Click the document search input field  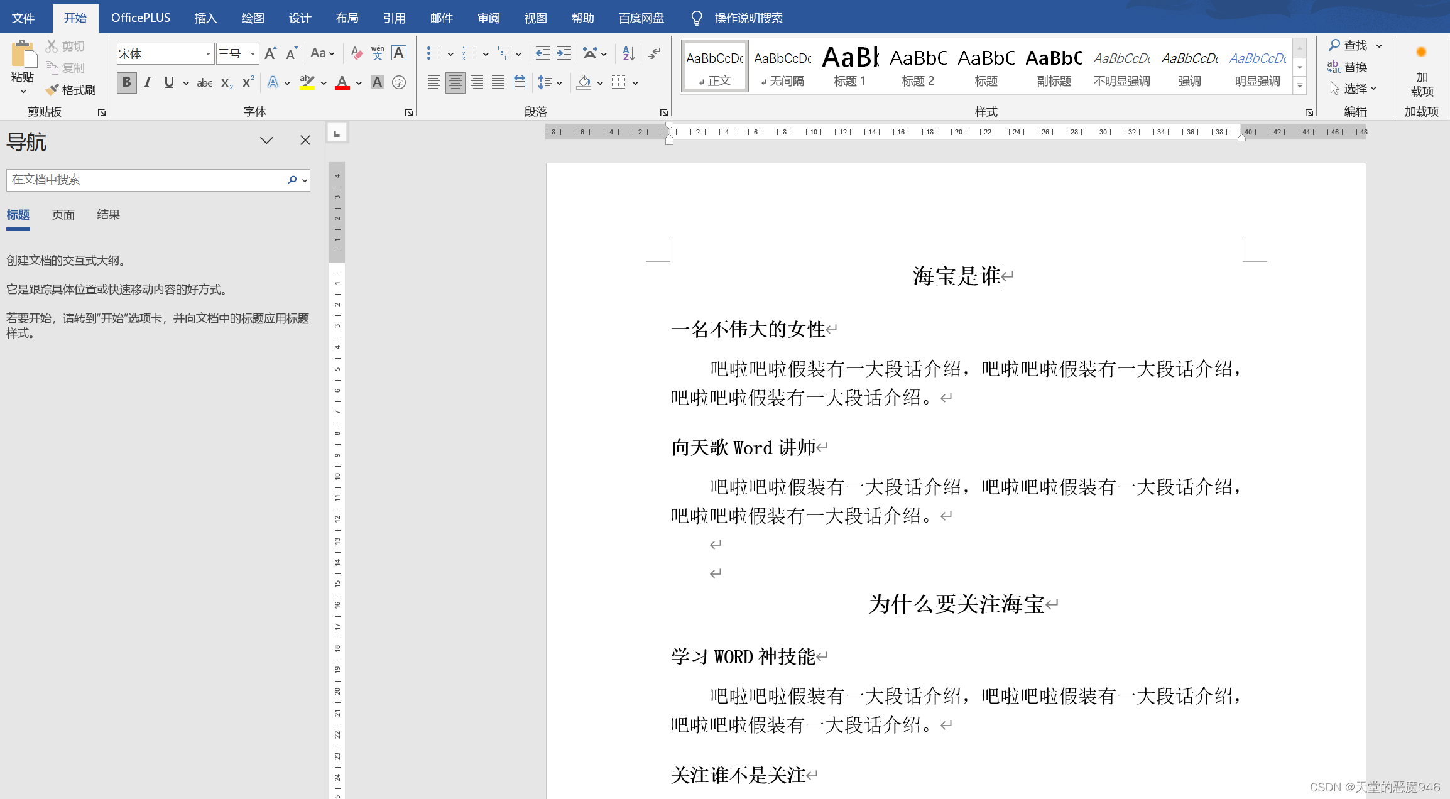146,180
